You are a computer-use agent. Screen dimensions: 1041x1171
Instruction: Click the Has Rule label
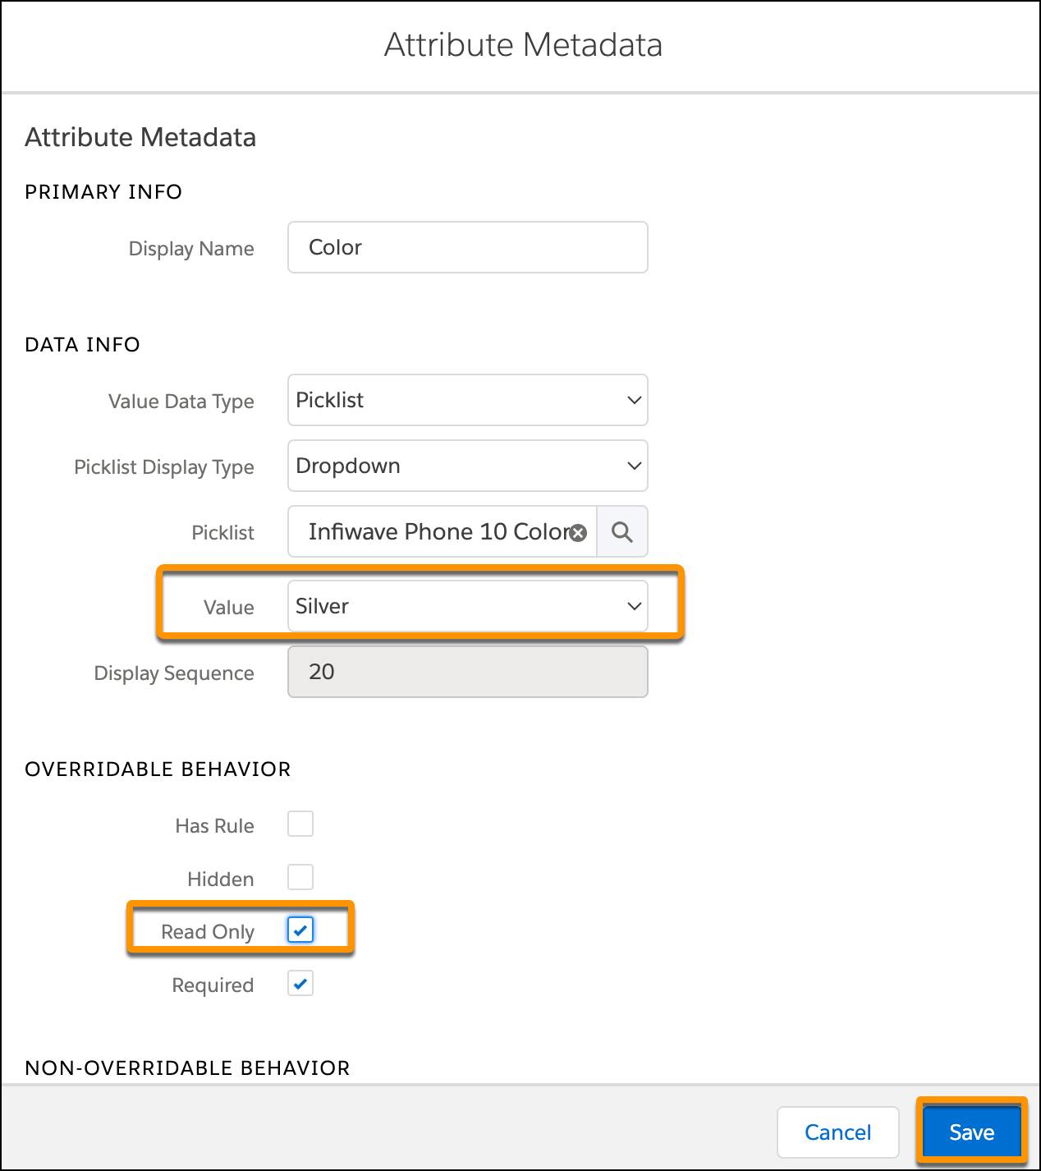coord(214,825)
